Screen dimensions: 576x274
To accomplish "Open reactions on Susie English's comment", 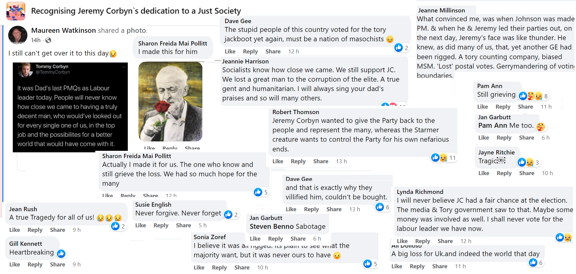I will click(x=231, y=215).
